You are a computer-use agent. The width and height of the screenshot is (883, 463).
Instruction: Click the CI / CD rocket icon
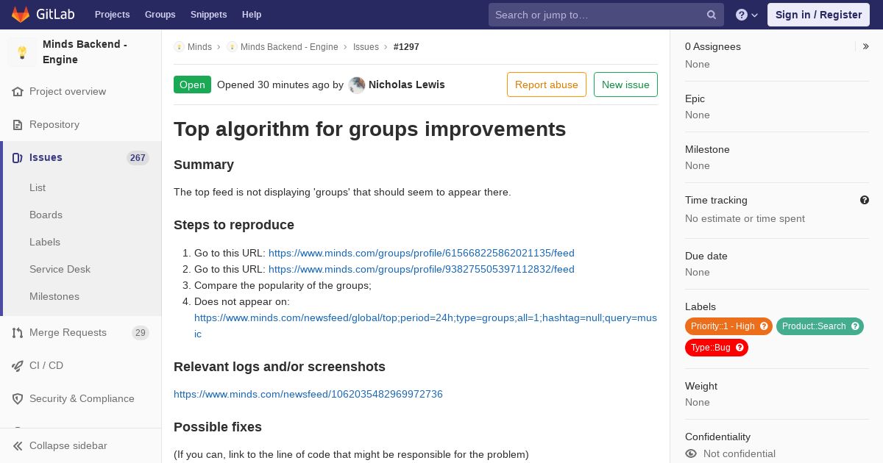pyautogui.click(x=18, y=366)
